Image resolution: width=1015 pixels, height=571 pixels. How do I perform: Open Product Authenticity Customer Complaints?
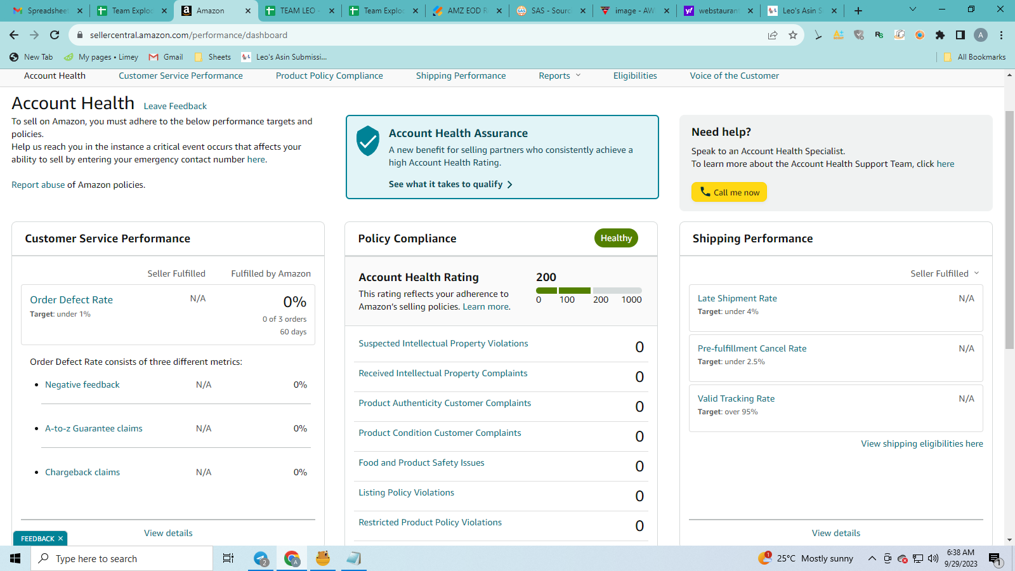(445, 403)
